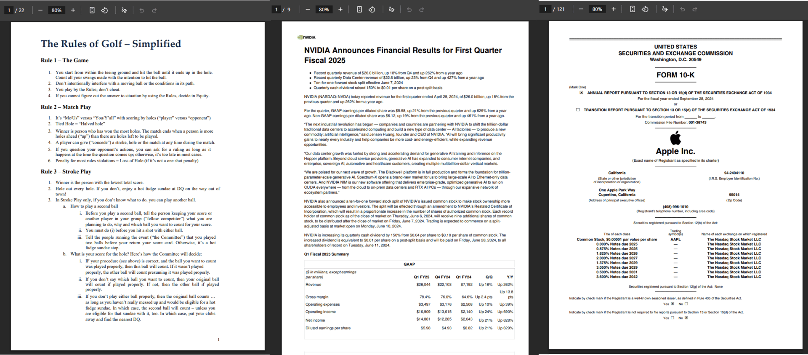Click the 'Common Stock, $0.00001 par value per share' entry

[617, 239]
